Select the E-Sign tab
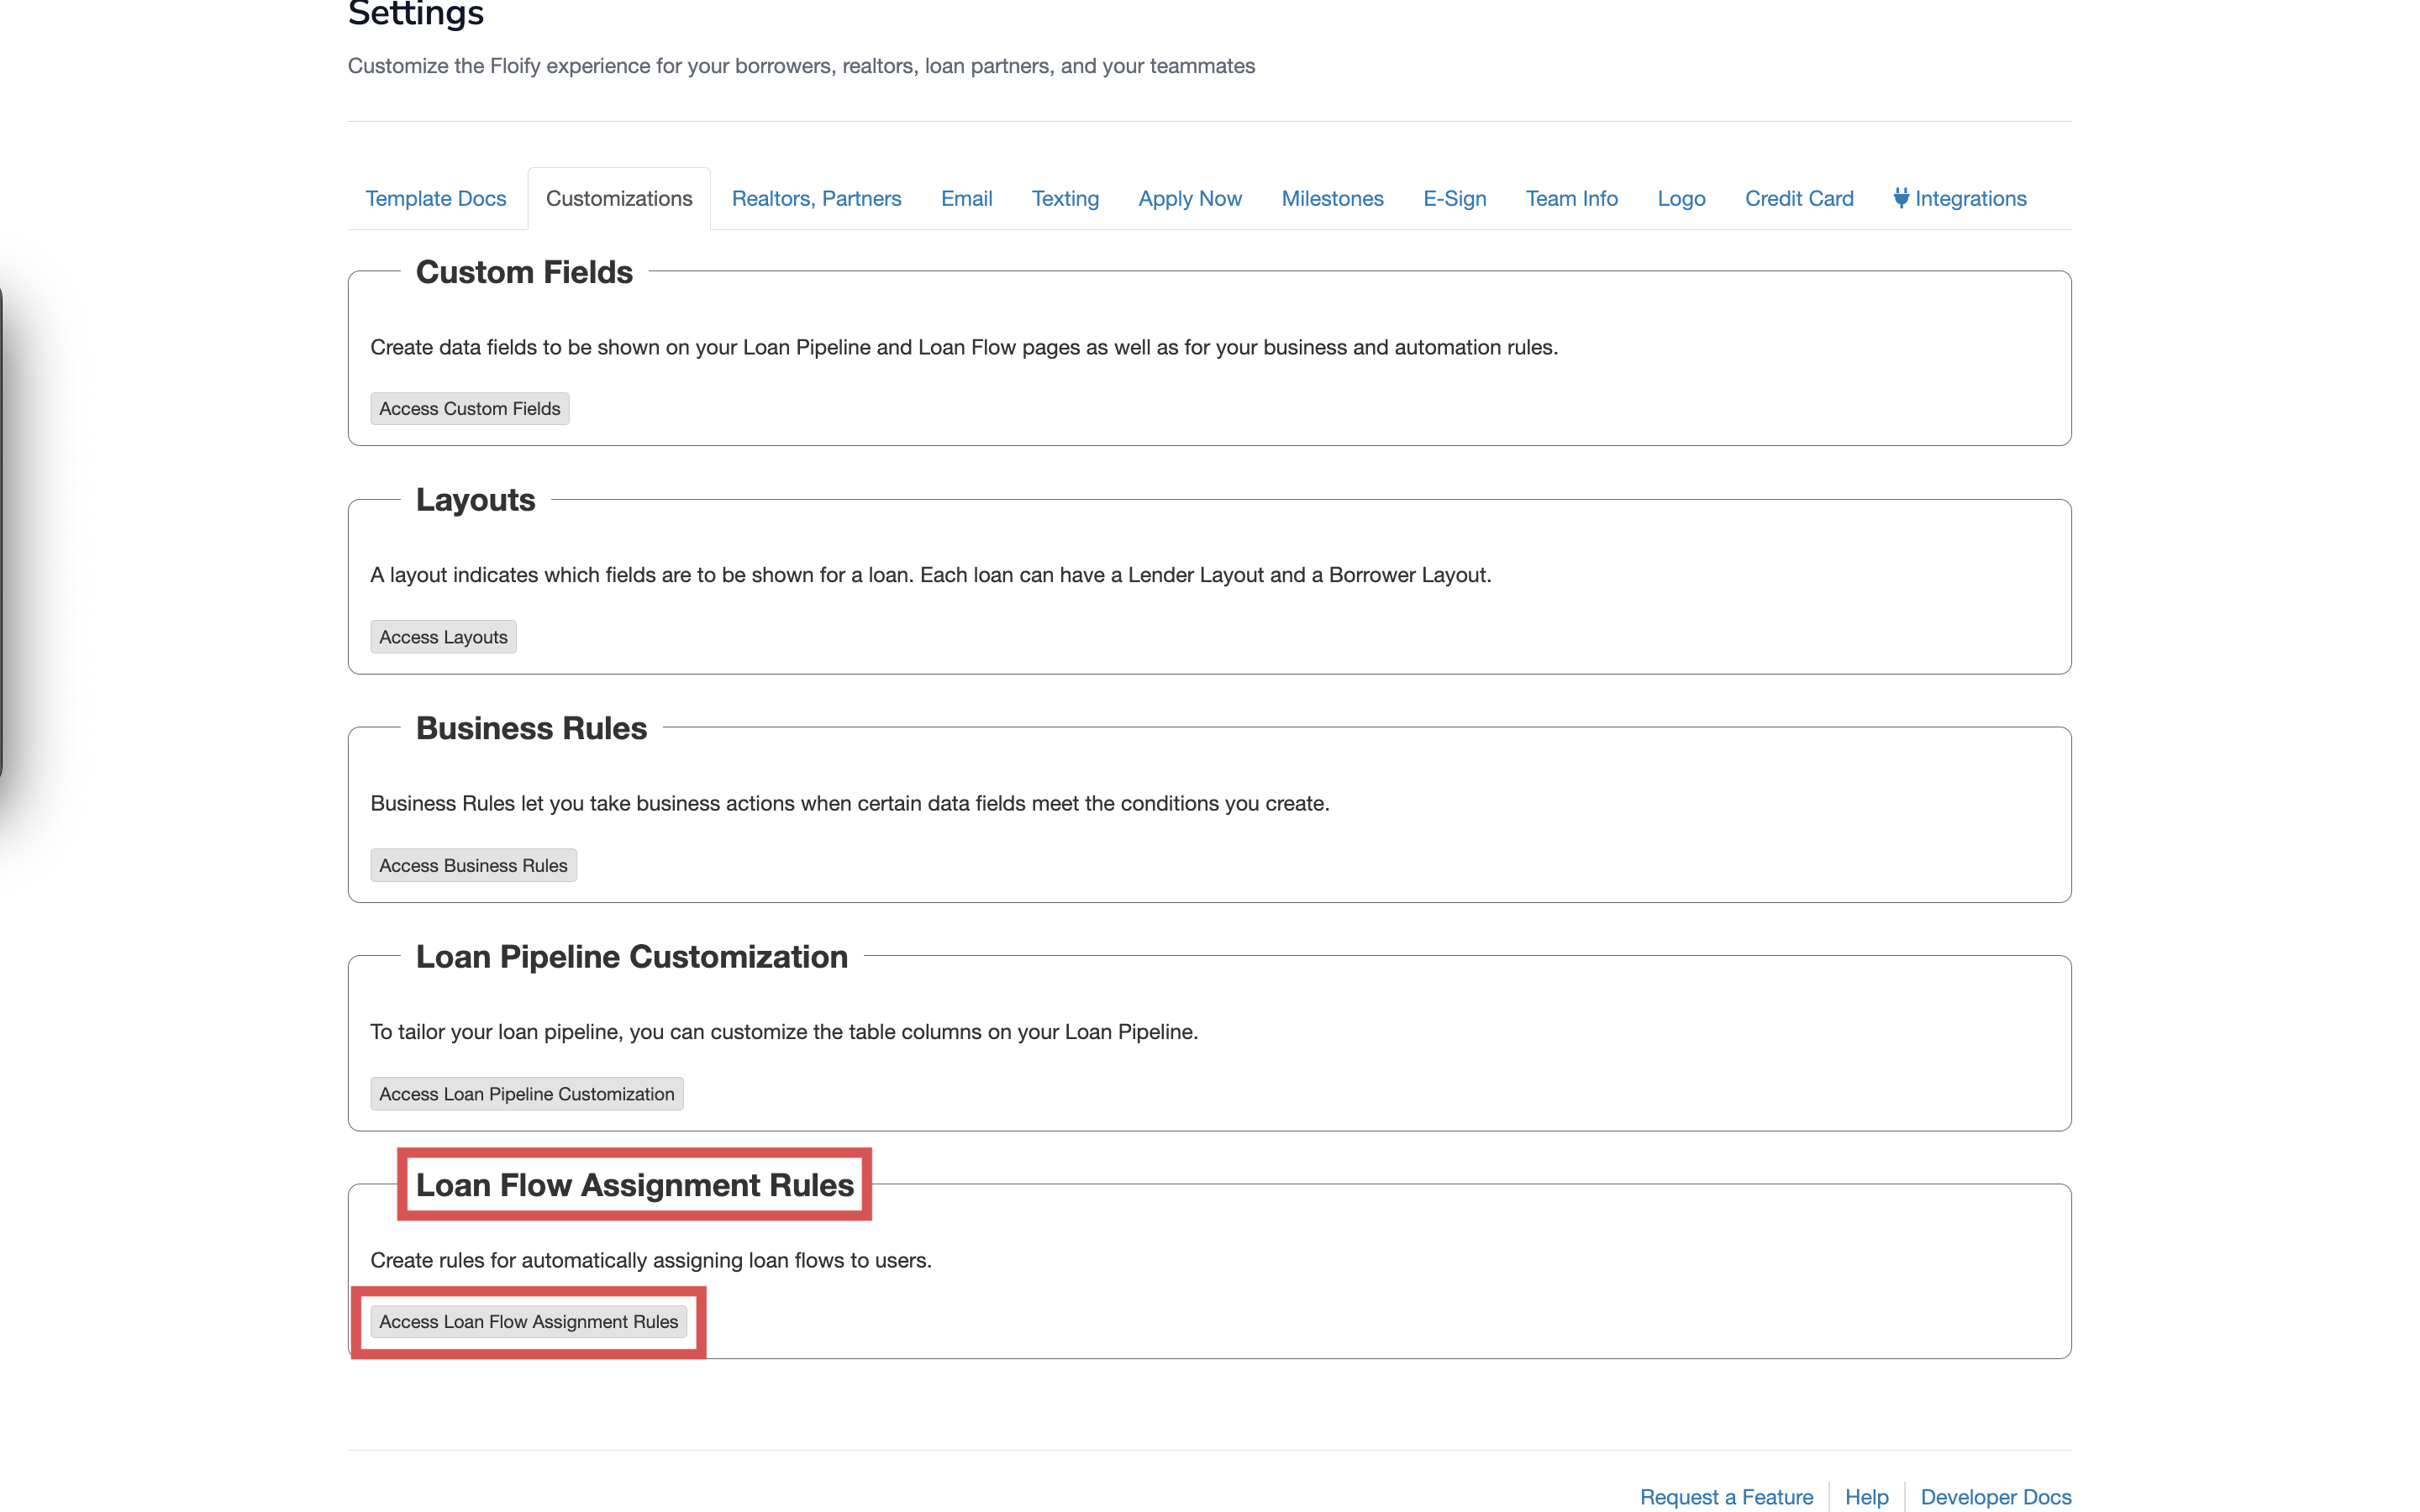Image resolution: width=2420 pixels, height=1512 pixels. click(1454, 198)
